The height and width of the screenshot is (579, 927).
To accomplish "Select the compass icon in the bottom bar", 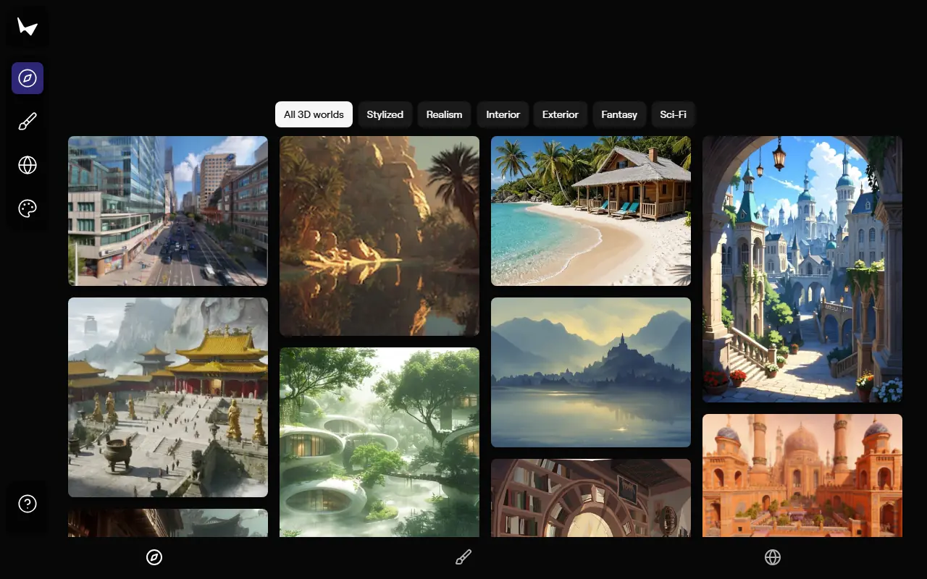I will click(x=154, y=557).
